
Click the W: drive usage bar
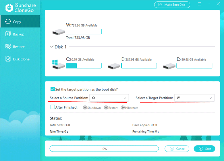coord(84,32)
